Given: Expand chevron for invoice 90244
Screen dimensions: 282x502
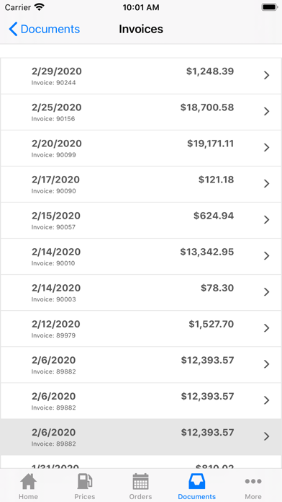Looking at the screenshot, I should click(x=267, y=75).
